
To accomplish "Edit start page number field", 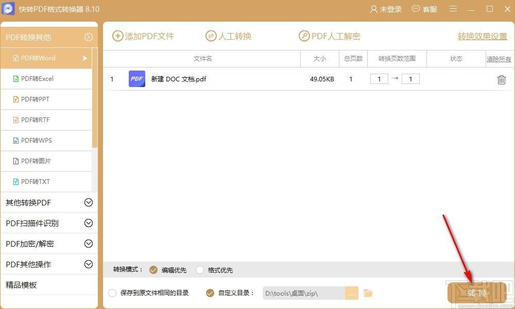I will [379, 79].
